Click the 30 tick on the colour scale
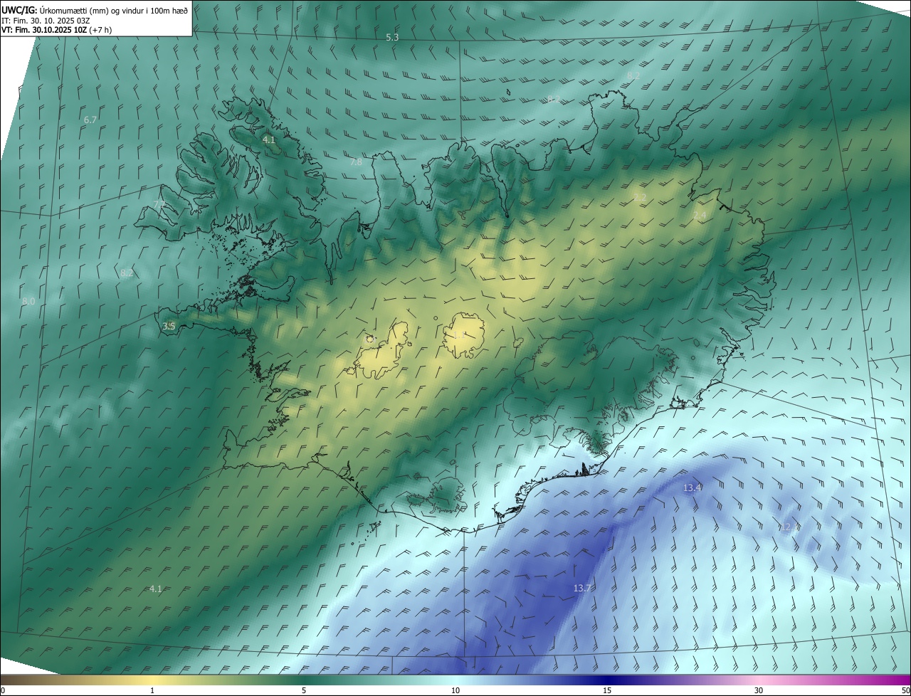911x696 pixels. coord(759,690)
